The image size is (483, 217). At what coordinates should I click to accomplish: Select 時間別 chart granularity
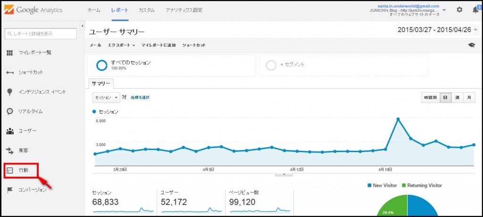click(x=430, y=98)
